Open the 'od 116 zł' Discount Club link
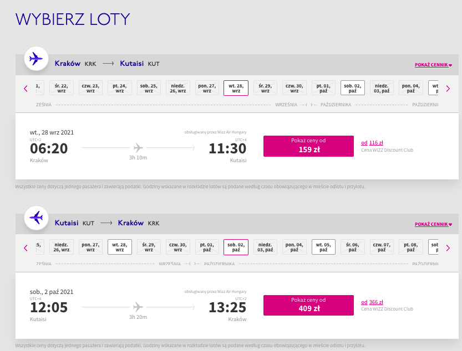This screenshot has height=351, width=462. tap(372, 142)
